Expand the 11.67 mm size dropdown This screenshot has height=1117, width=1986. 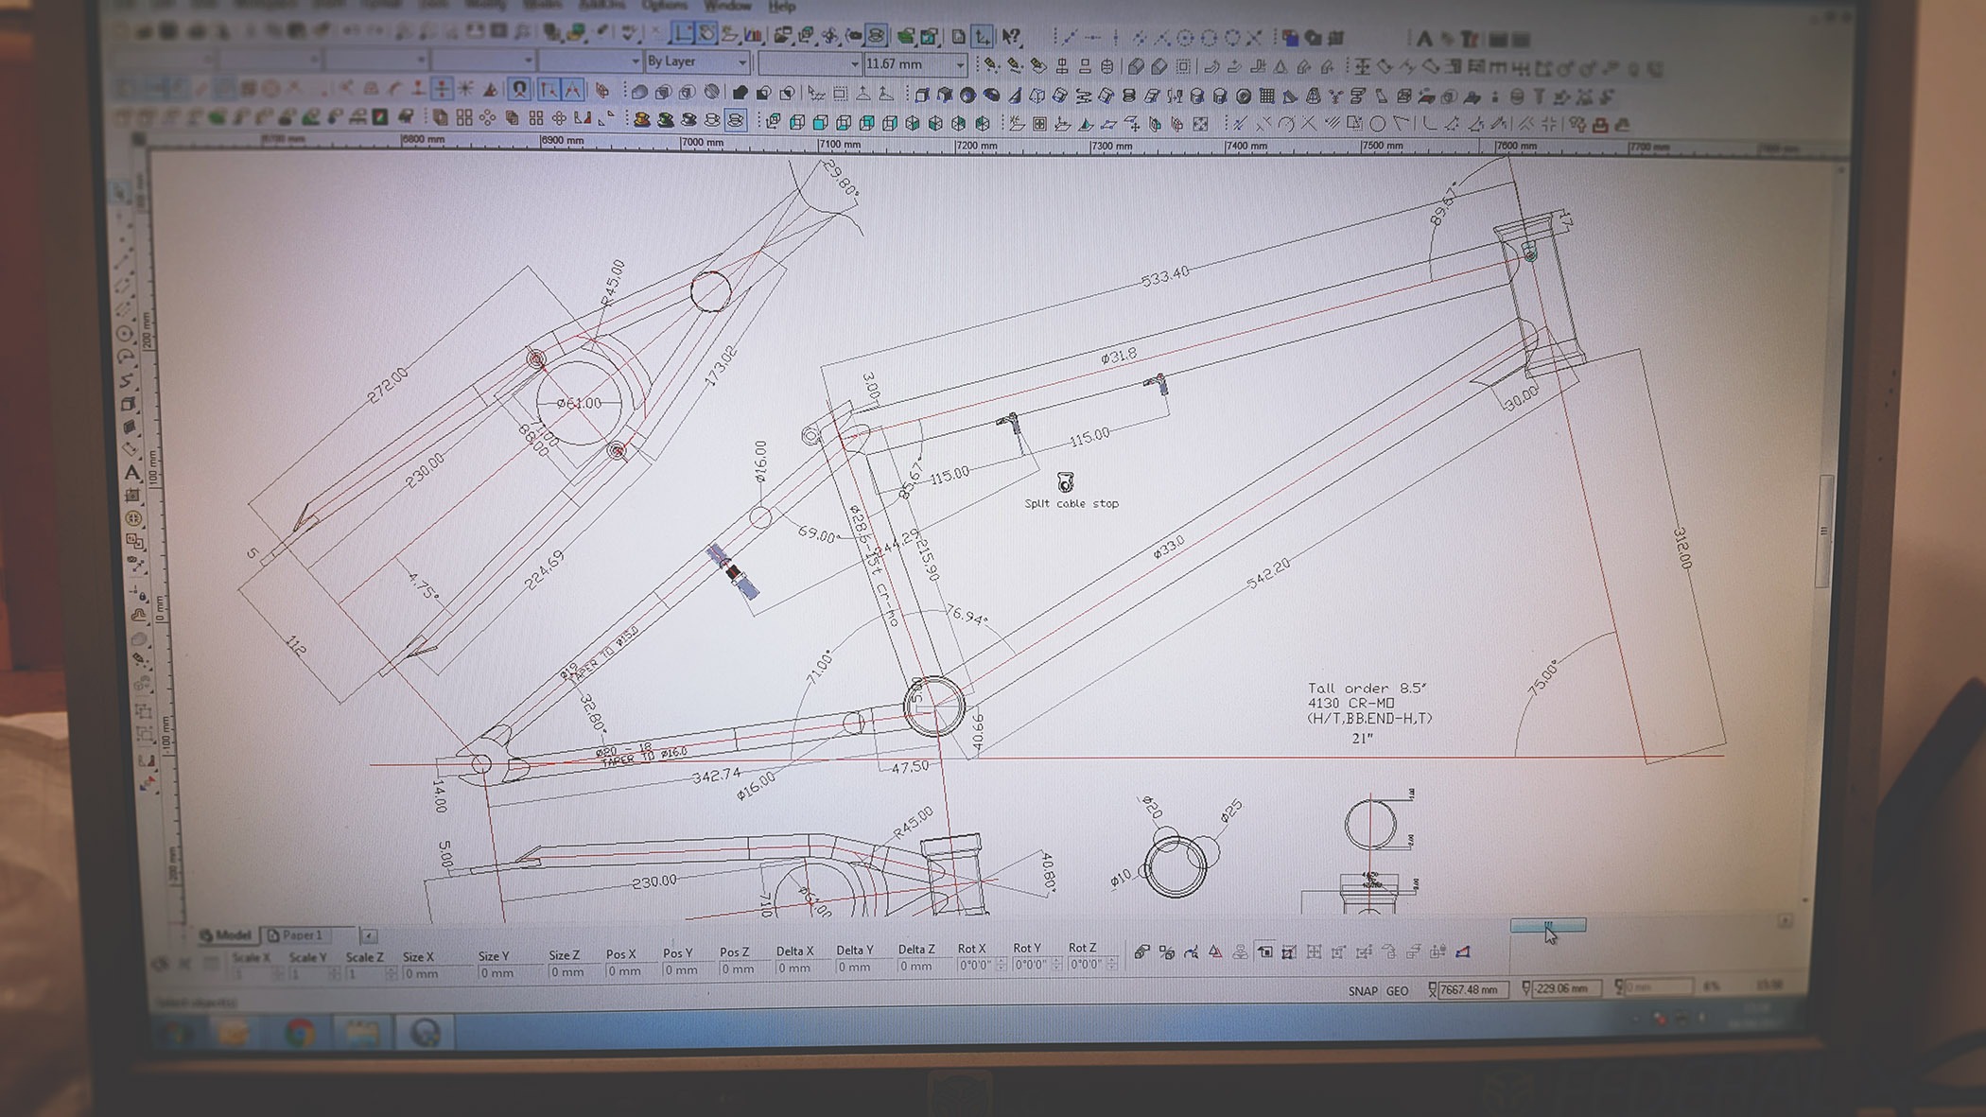click(960, 64)
